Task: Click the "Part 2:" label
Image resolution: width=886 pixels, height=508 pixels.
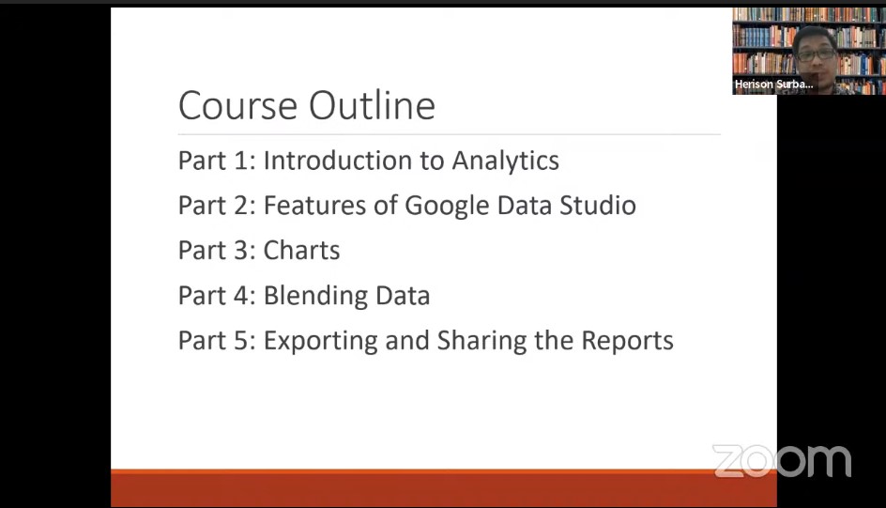Action: 218,205
